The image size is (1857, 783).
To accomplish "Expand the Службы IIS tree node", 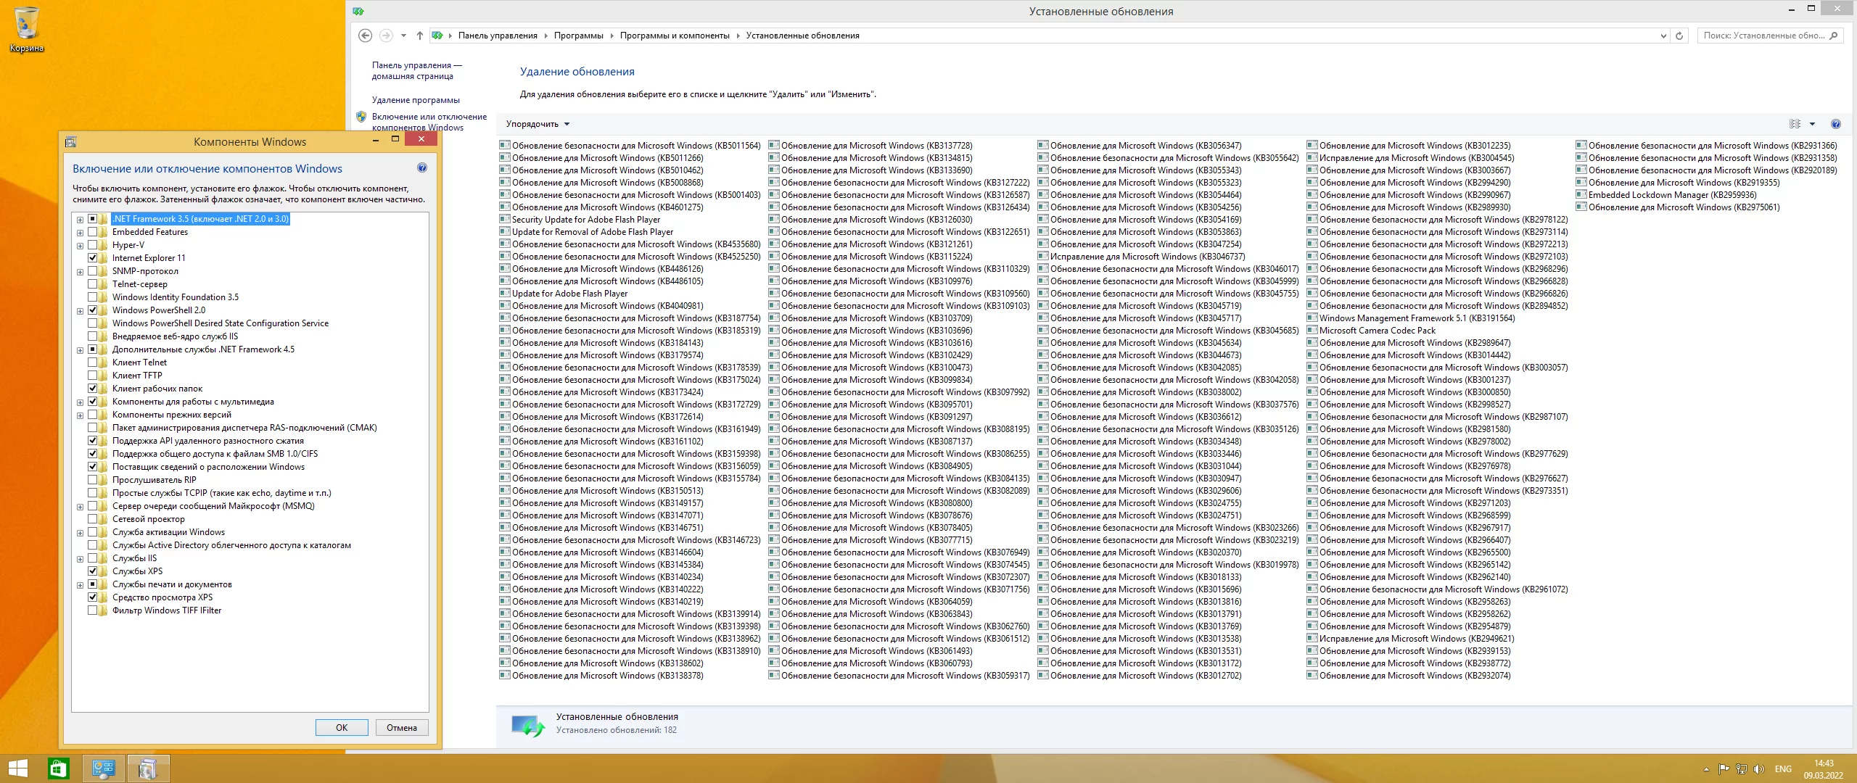I will [80, 558].
